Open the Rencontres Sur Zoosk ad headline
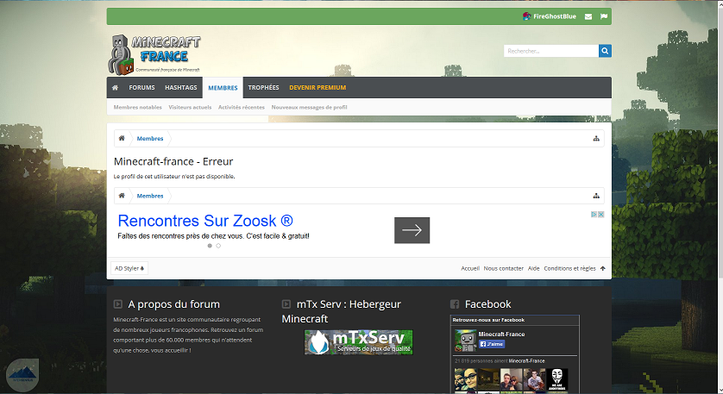Screen dimensions: 723x394 (x=205, y=221)
